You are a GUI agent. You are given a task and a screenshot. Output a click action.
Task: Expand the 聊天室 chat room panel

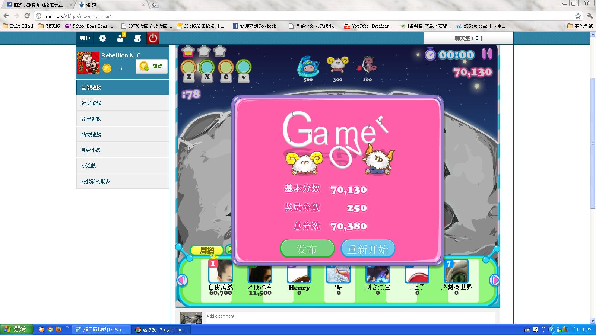click(468, 38)
